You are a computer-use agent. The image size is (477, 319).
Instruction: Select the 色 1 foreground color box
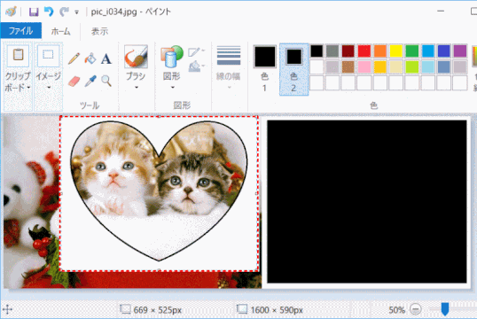pyautogui.click(x=265, y=69)
